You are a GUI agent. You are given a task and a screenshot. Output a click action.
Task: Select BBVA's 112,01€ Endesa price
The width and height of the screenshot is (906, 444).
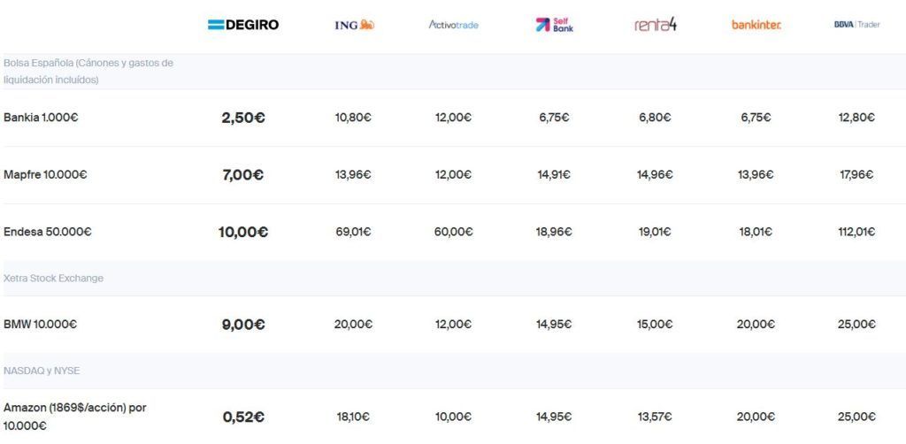coord(856,232)
